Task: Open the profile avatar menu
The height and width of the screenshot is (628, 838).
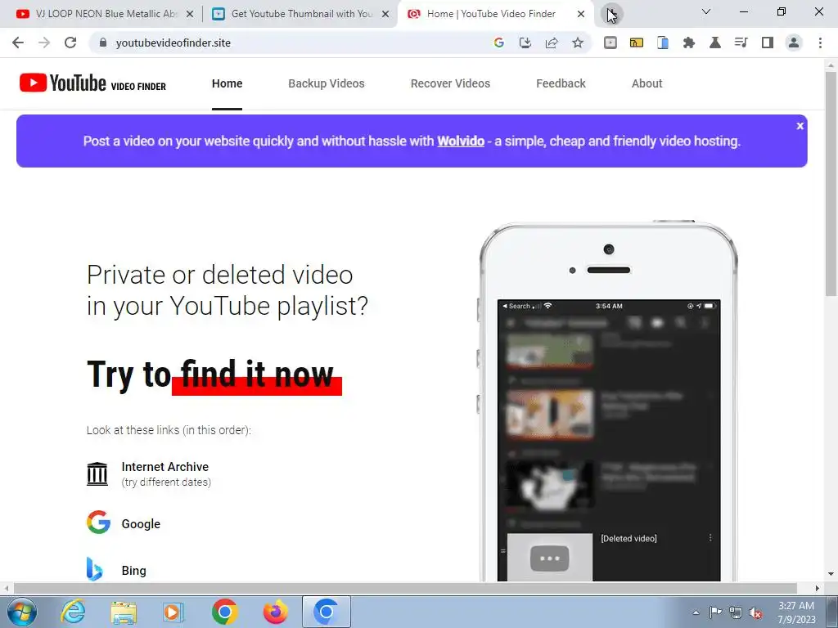Action: (x=794, y=43)
